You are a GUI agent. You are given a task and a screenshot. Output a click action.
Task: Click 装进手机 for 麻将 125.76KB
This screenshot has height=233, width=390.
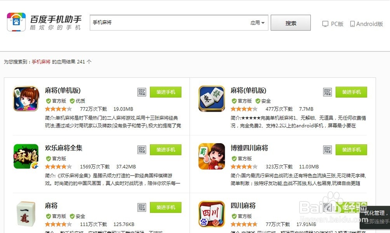(x=166, y=207)
